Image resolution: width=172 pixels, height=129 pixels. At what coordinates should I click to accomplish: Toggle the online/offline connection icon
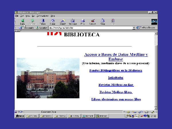21,112
